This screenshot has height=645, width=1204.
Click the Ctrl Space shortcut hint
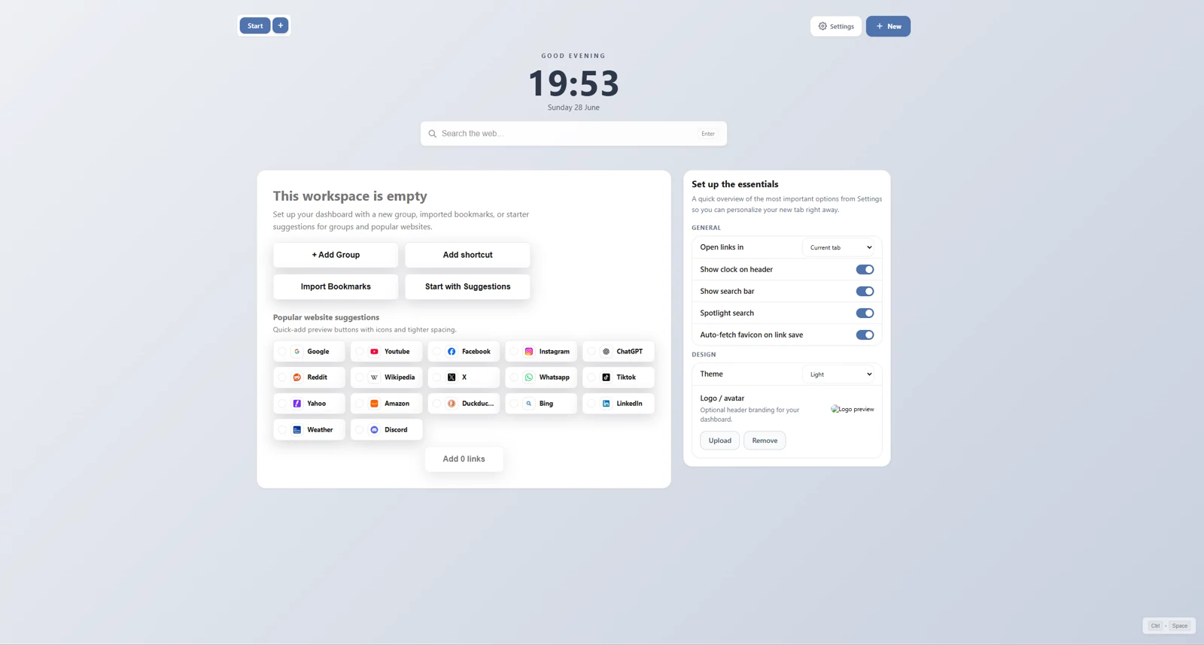click(1169, 625)
